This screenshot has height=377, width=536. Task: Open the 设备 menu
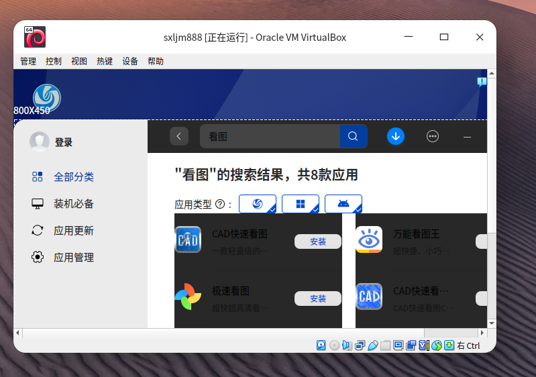(130, 61)
